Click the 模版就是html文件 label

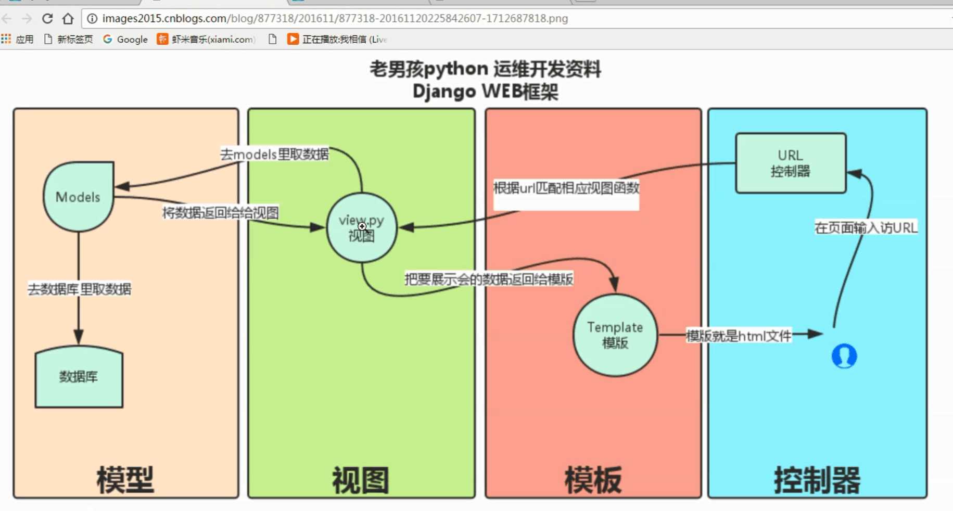pyautogui.click(x=739, y=336)
